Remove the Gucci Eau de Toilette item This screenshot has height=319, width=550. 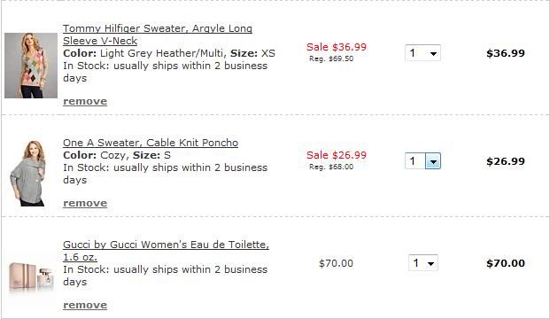(x=85, y=305)
